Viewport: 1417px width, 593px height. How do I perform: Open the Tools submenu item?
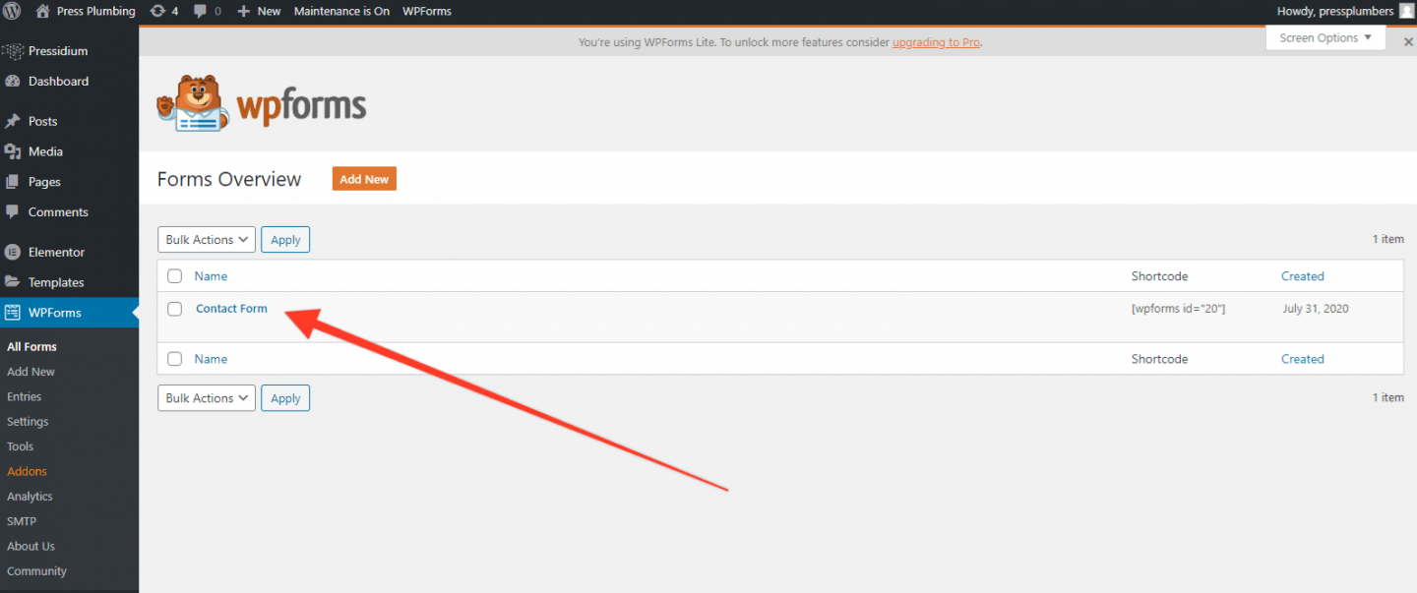20,446
